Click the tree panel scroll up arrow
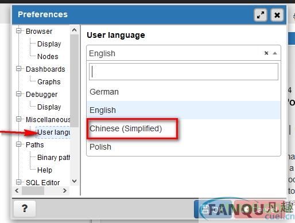295x223 pixels. pos(74,30)
